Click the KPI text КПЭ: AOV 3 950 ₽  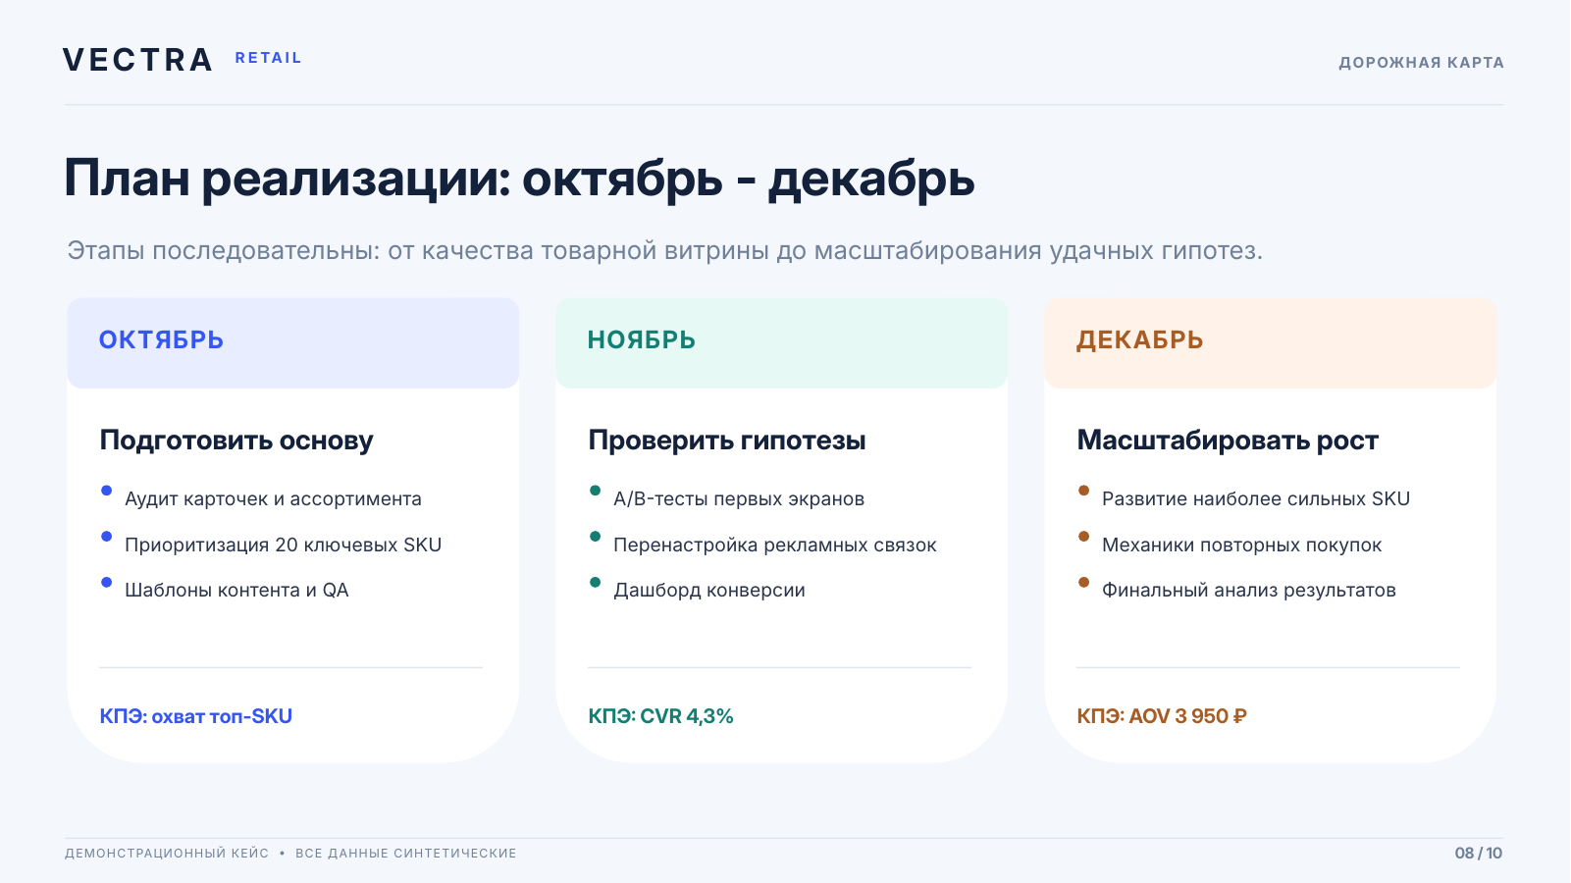pos(1162,716)
